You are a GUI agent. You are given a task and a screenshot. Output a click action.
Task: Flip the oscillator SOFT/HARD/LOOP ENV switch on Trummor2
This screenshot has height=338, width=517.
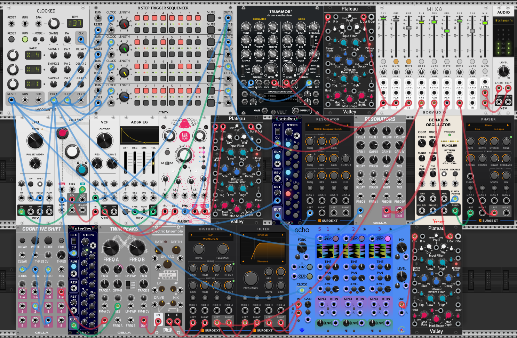(x=242, y=69)
